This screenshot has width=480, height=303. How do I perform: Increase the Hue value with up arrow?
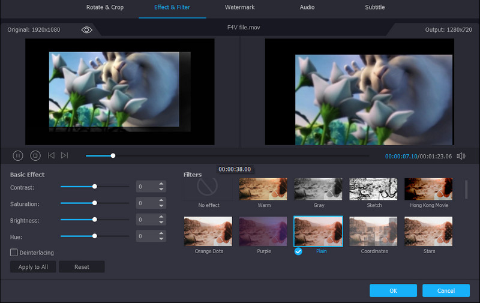(161, 234)
